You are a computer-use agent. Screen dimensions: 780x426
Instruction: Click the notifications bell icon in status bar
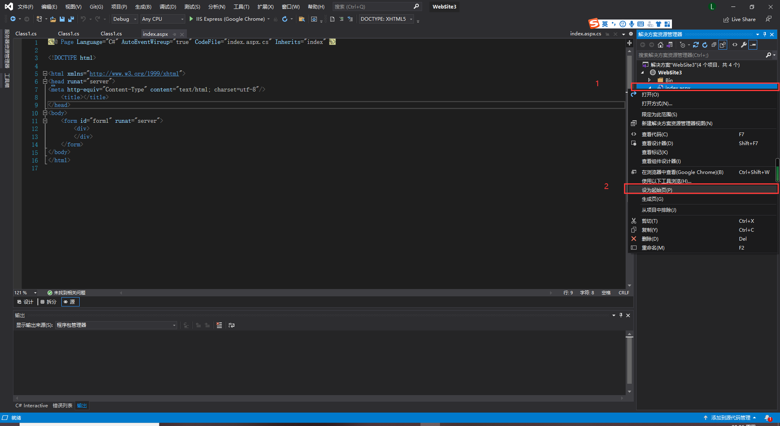coord(767,418)
